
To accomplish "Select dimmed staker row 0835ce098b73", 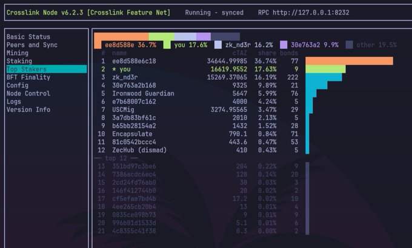I will (x=198, y=215).
